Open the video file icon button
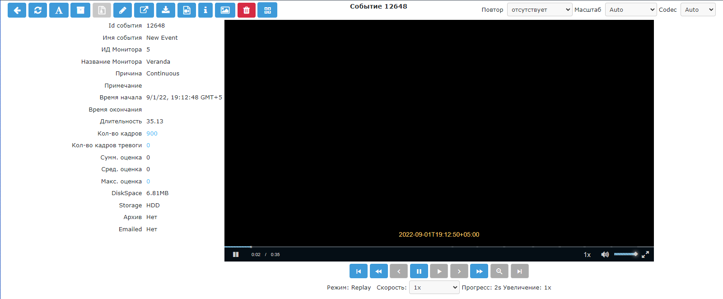This screenshot has width=723, height=299. [x=187, y=10]
